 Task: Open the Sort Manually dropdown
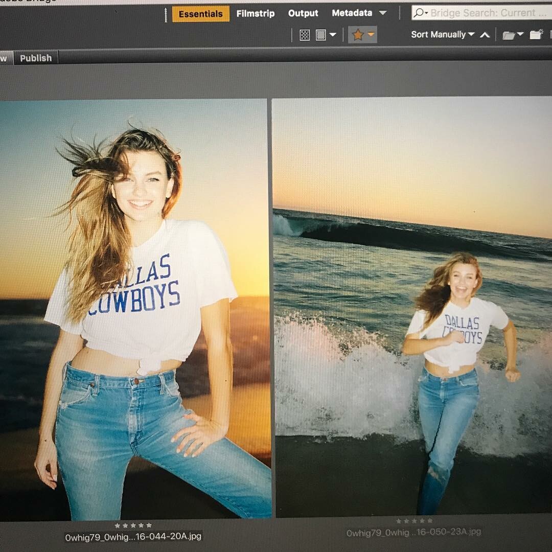[x=443, y=35]
